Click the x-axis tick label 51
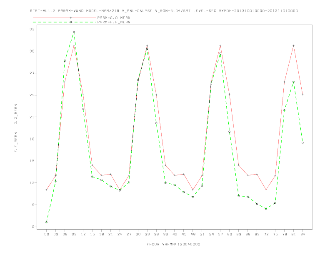 pyautogui.click(x=202, y=234)
